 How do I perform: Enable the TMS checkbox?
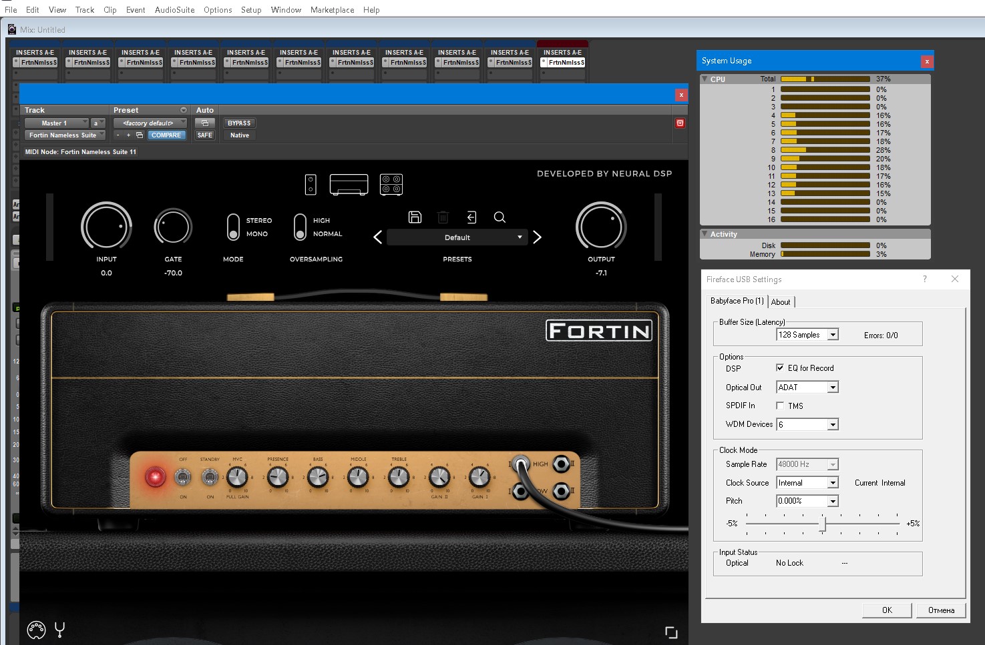780,406
